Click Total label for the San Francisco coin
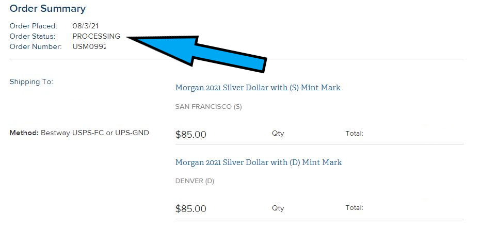The width and height of the screenshot is (481, 228). [x=355, y=134]
